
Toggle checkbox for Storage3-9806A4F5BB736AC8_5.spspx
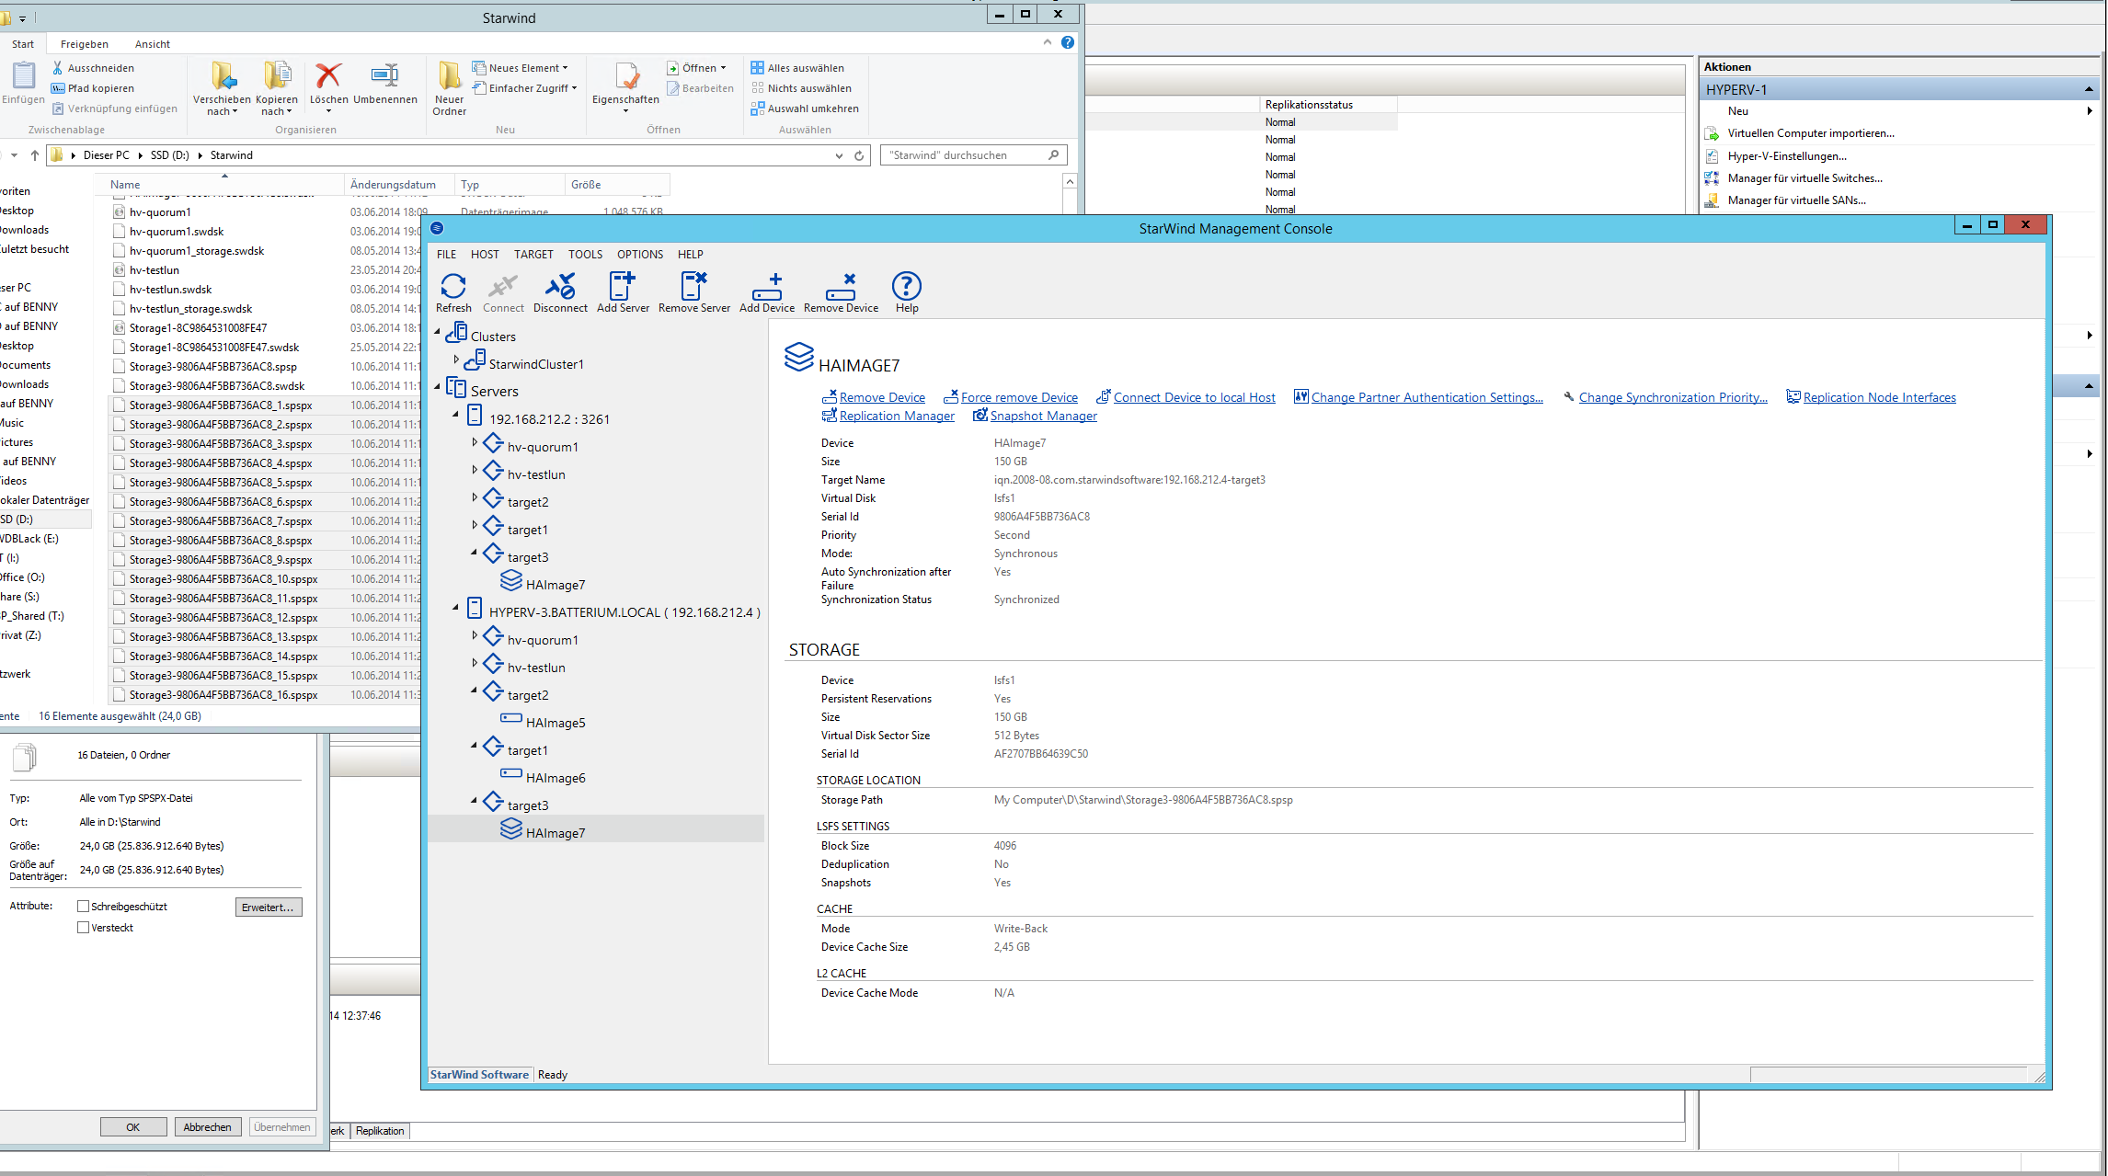pos(120,483)
